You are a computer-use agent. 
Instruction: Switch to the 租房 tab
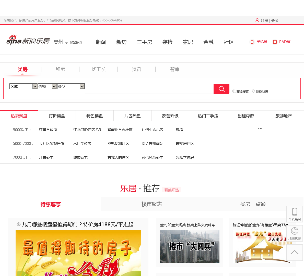click(x=60, y=69)
